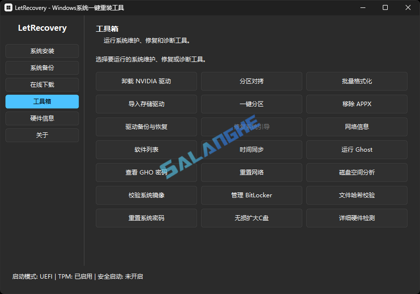Screen dimensions: 420x294
Task: Maximize the LetRecovery window
Action: [x=385, y=8]
